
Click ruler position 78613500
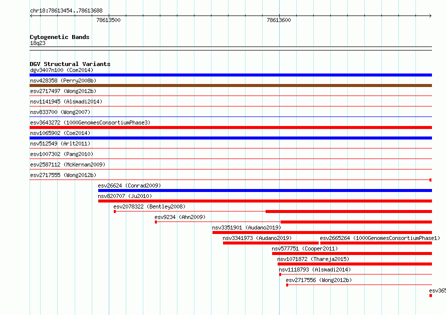tap(108, 20)
